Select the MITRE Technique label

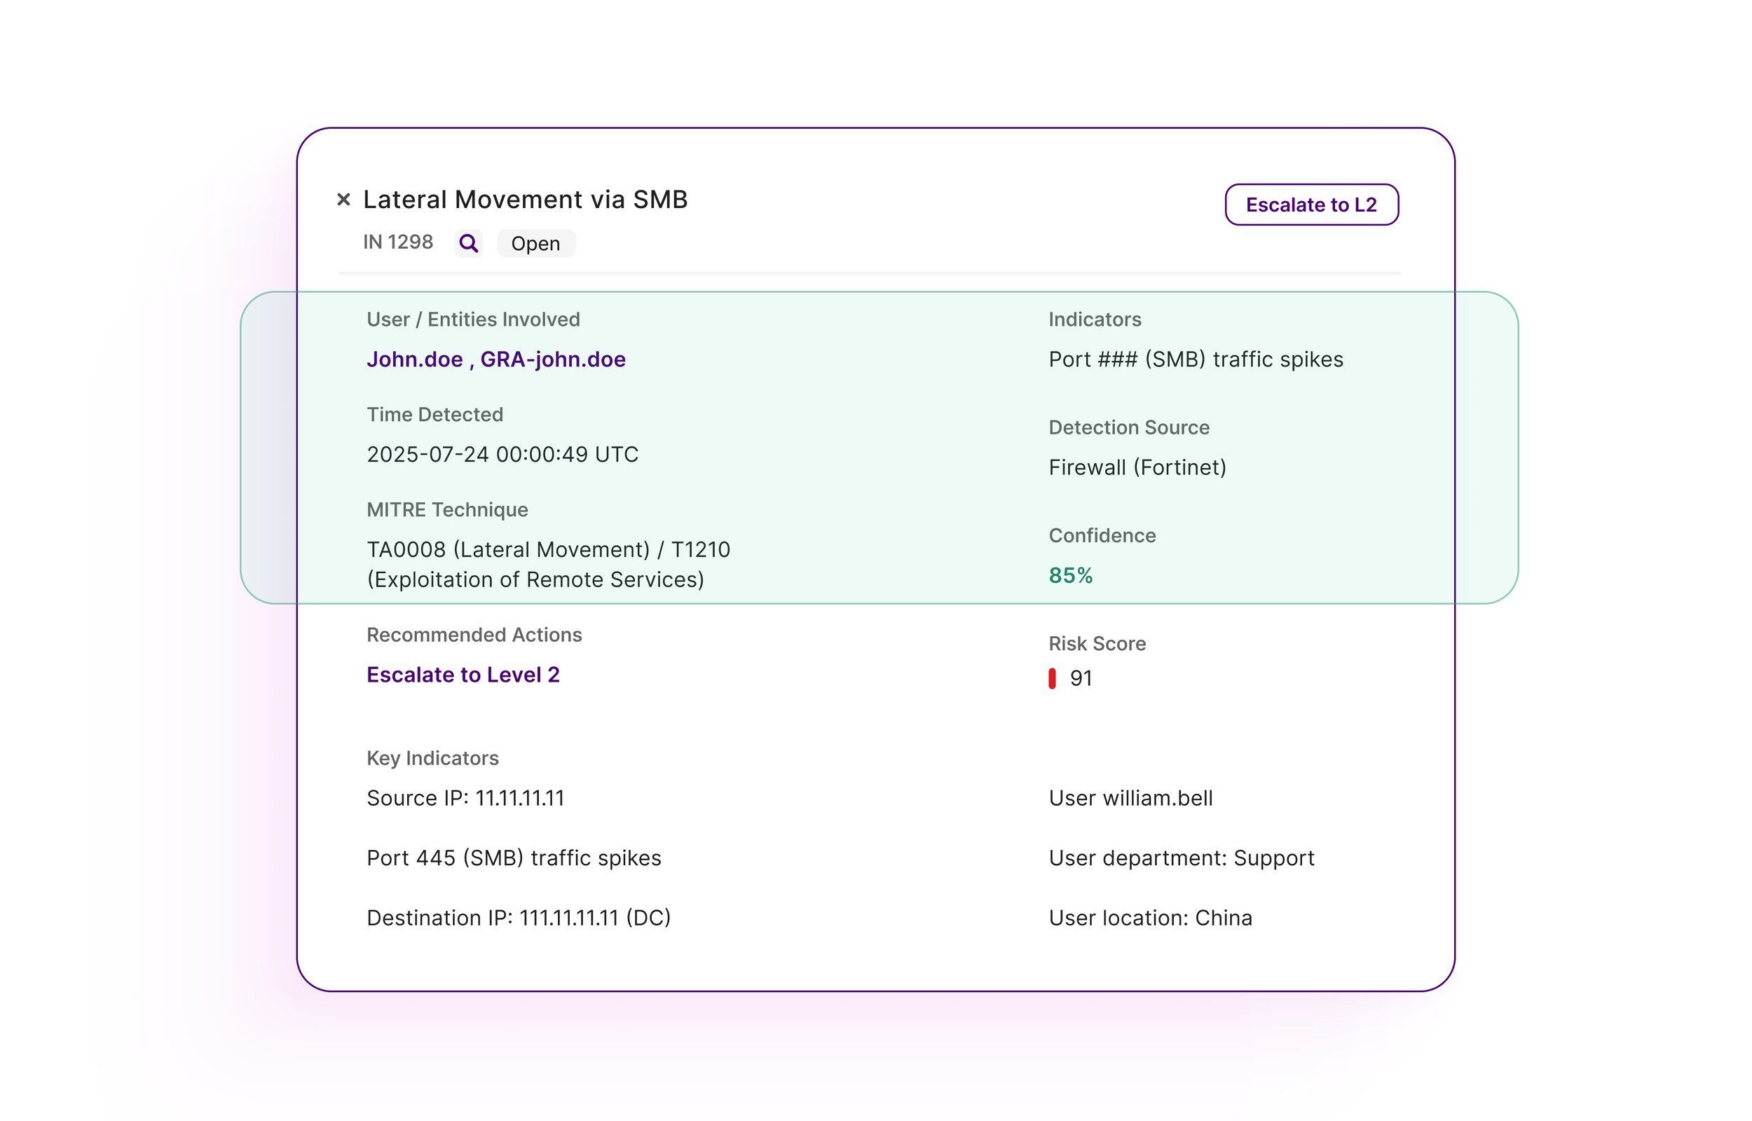447,509
